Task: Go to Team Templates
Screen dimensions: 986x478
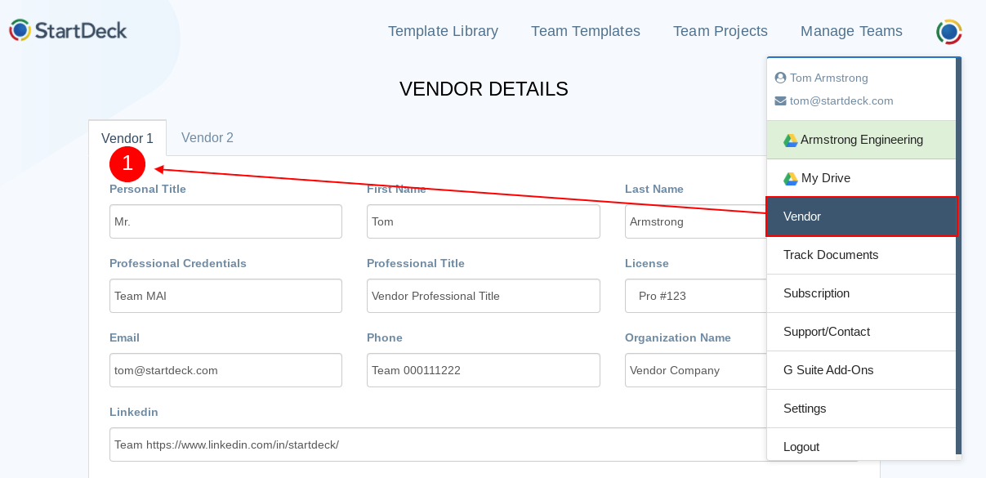Action: coord(586,31)
